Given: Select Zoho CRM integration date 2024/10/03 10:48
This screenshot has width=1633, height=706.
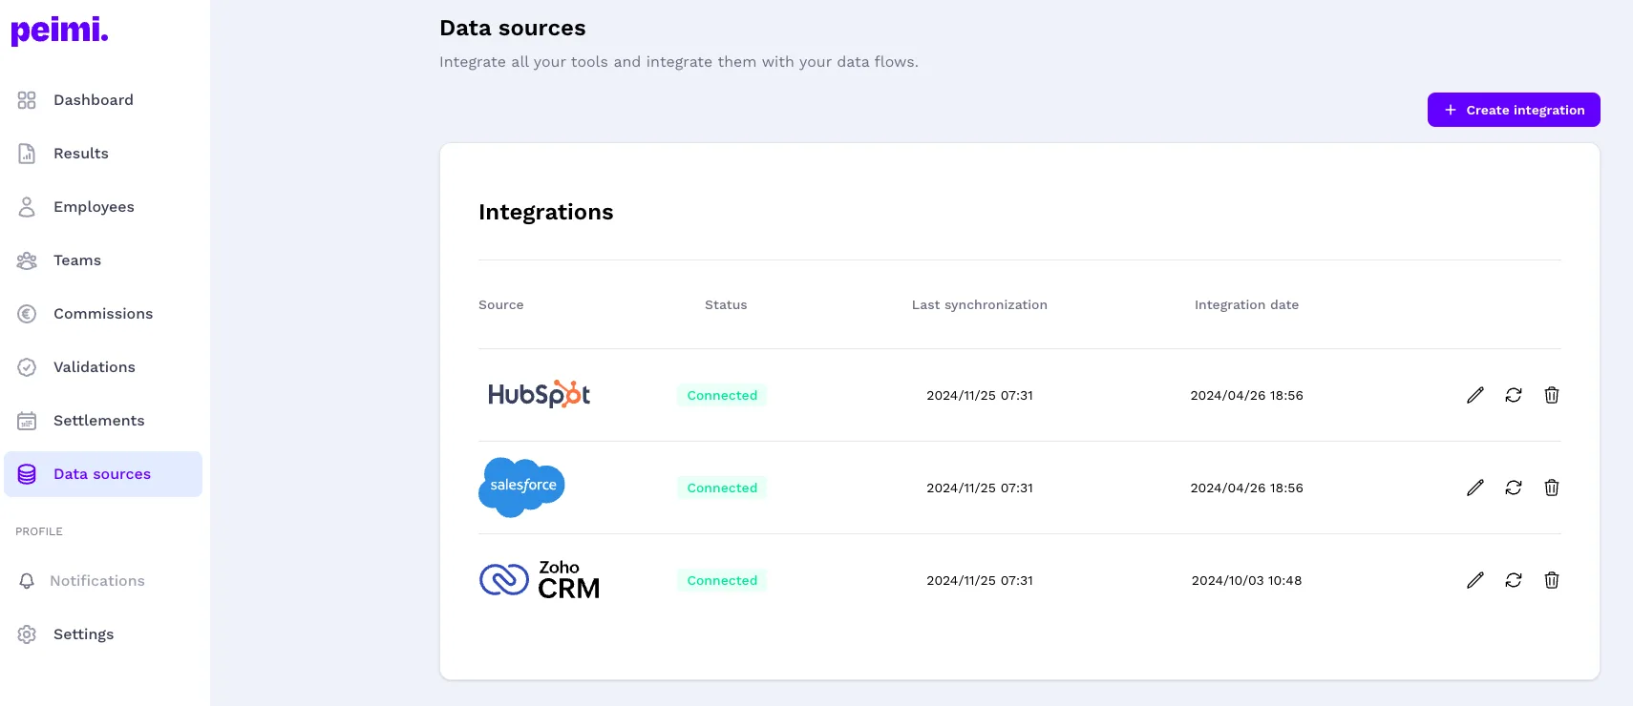Looking at the screenshot, I should coord(1246,580).
